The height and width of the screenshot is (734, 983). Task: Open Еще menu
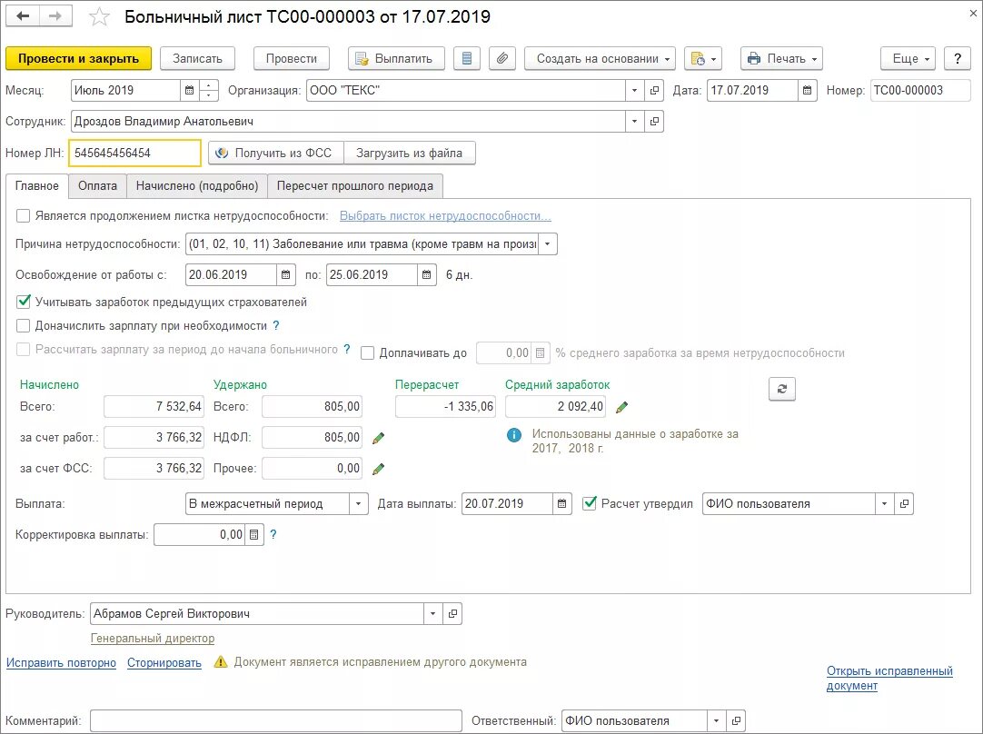point(908,58)
